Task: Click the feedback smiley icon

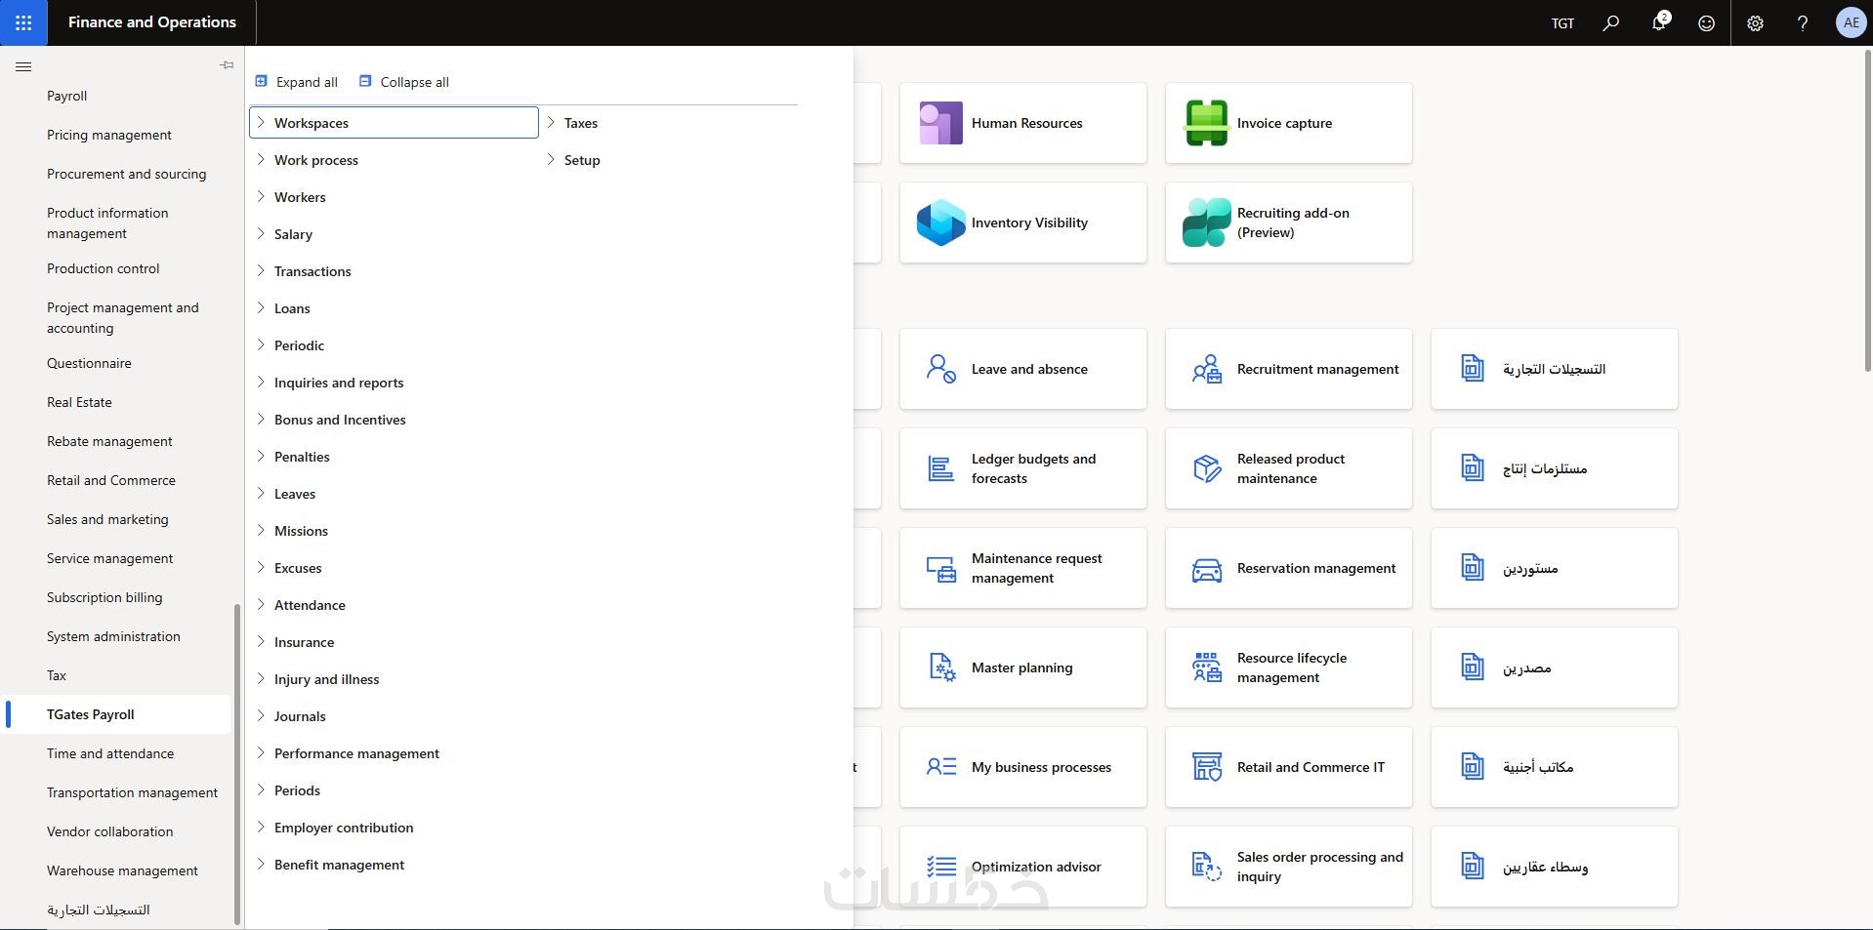Action: [x=1706, y=22]
